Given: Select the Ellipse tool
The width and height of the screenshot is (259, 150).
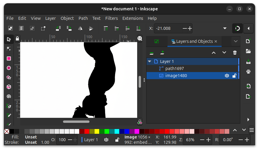Looking at the screenshot, I should [x=9, y=68].
